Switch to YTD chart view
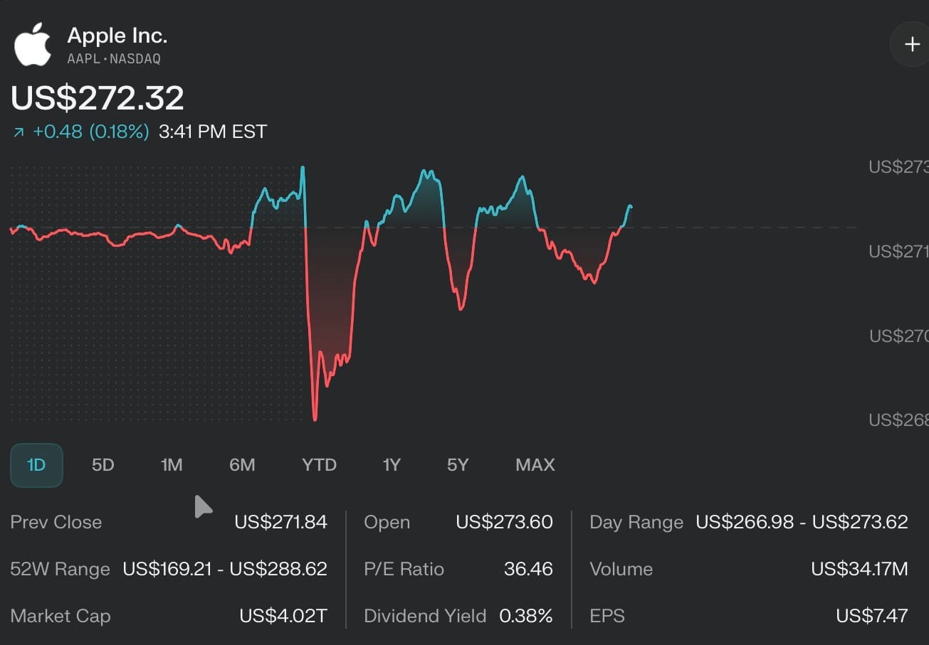929x645 pixels. pos(319,465)
